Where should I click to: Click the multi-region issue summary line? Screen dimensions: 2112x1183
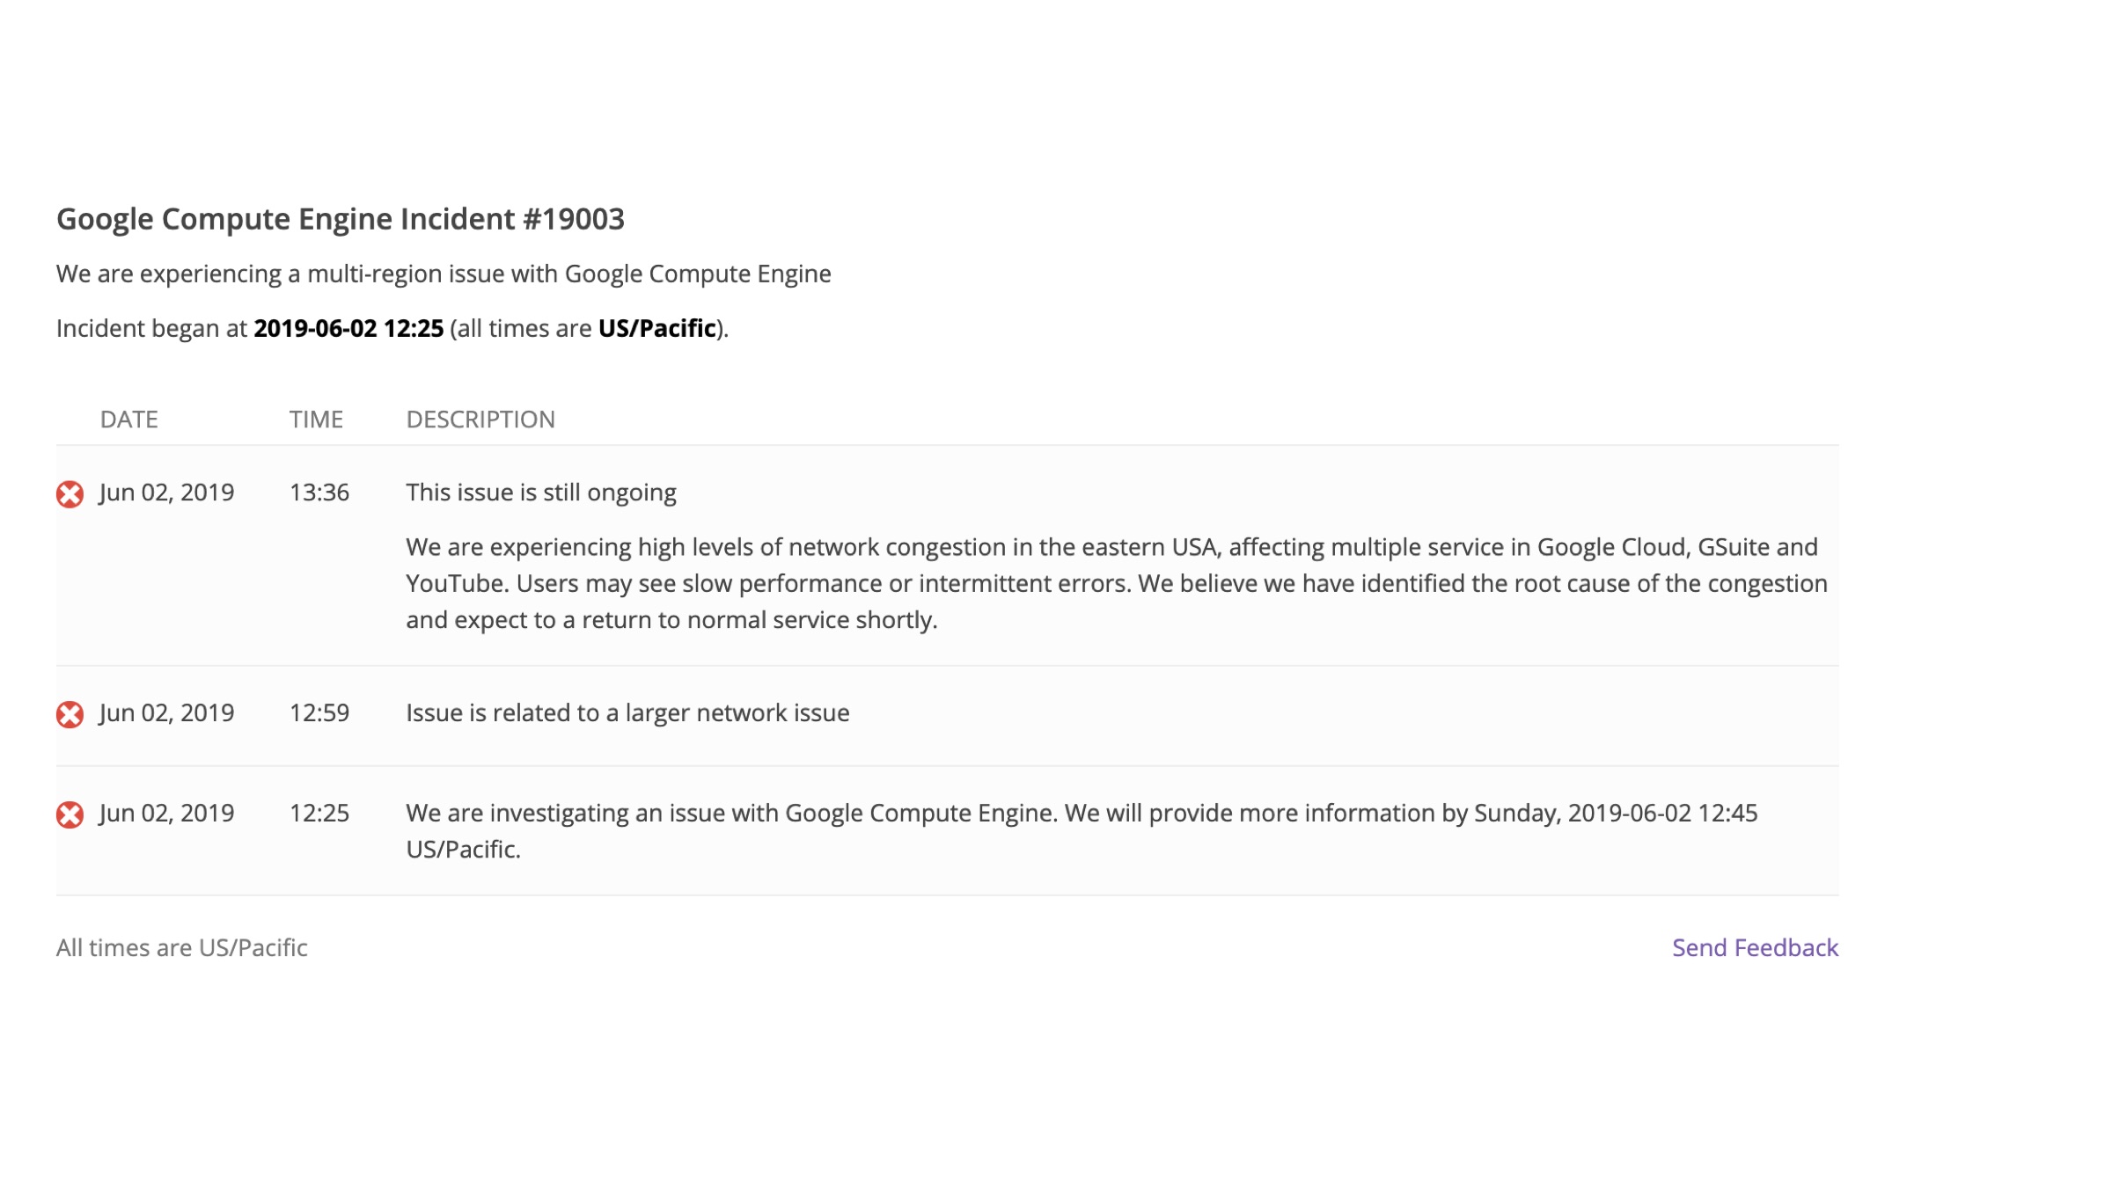click(444, 274)
